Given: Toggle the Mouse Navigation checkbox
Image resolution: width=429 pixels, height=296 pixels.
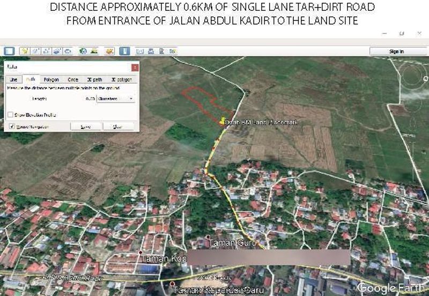Looking at the screenshot, I should pyautogui.click(x=11, y=127).
